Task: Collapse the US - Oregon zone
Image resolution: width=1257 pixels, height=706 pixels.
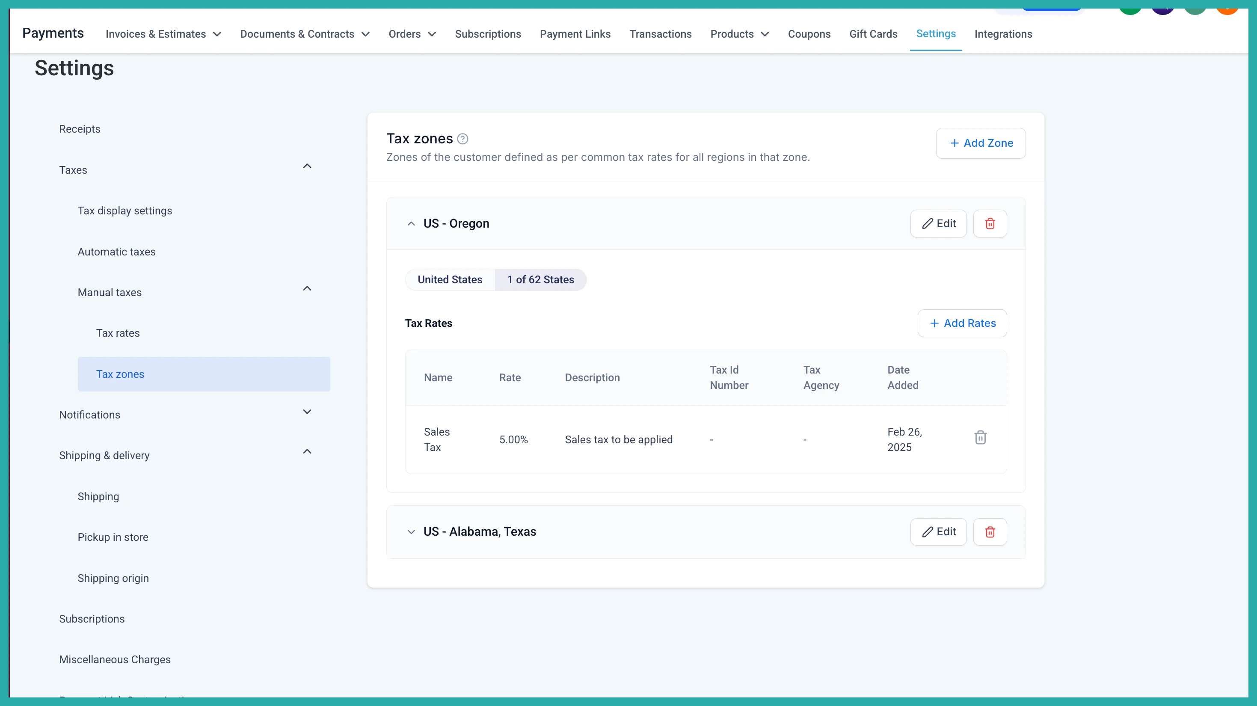Action: (x=411, y=223)
